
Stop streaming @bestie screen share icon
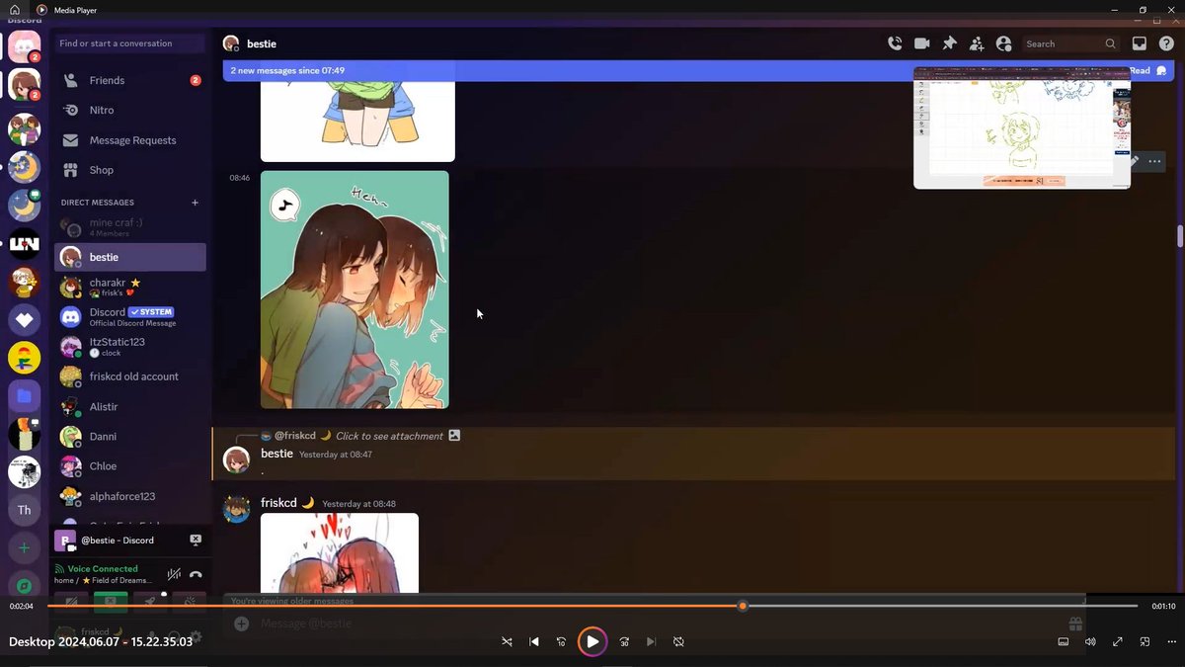point(196,540)
